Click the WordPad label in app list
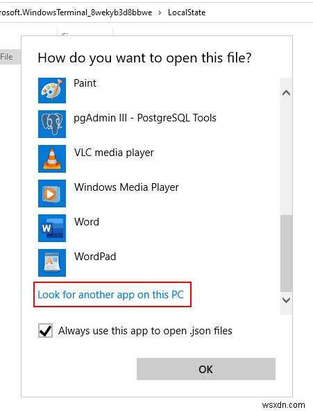The width and height of the screenshot is (313, 412). [x=95, y=257]
